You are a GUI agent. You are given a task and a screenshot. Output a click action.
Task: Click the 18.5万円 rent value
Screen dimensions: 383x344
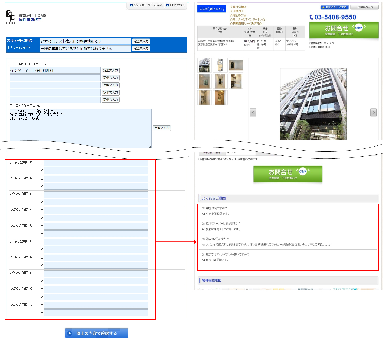pyautogui.click(x=249, y=41)
